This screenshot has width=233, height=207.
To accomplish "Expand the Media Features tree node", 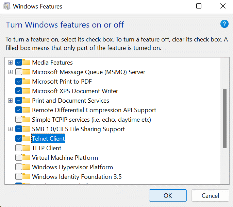I will point(11,63).
